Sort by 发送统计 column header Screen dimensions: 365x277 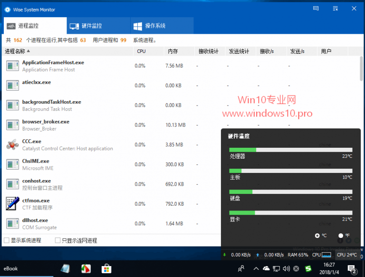[240, 51]
